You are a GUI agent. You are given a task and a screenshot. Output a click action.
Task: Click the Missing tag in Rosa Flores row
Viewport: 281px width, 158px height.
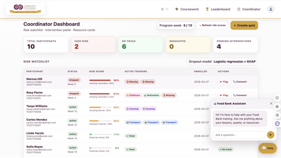(x=169, y=95)
